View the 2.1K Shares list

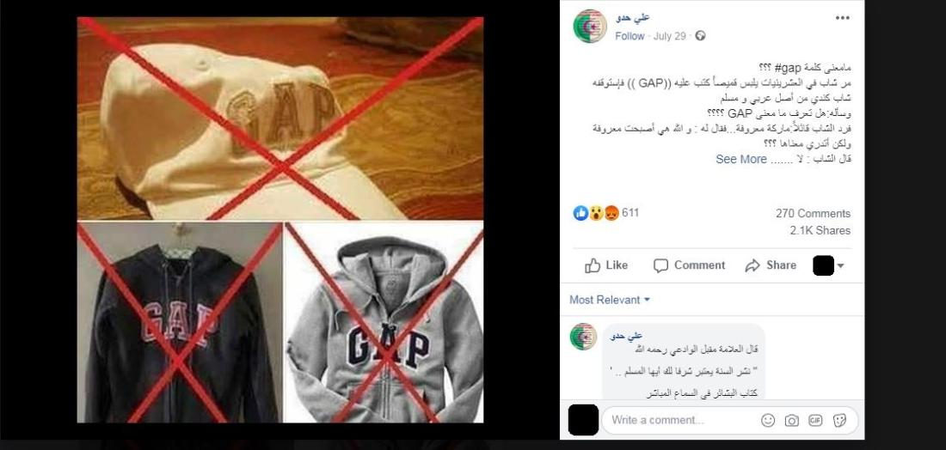coord(820,230)
